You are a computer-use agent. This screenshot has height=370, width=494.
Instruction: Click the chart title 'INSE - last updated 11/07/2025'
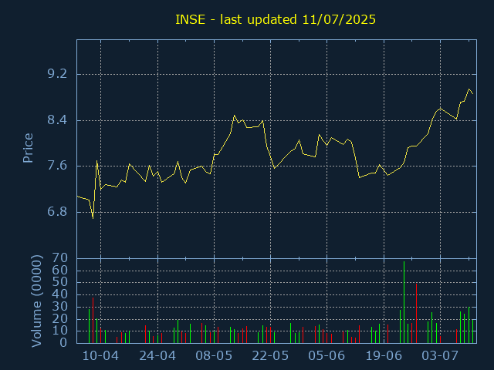point(276,19)
